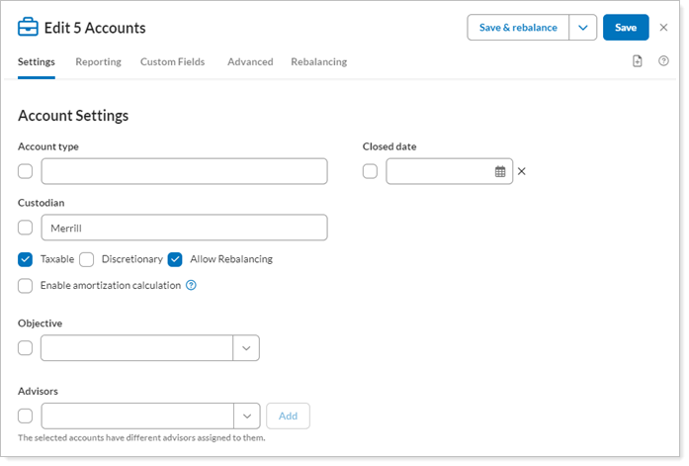Image resolution: width=689 pixels, height=466 pixels.
Task: Click into the Account type input field
Action: point(184,171)
